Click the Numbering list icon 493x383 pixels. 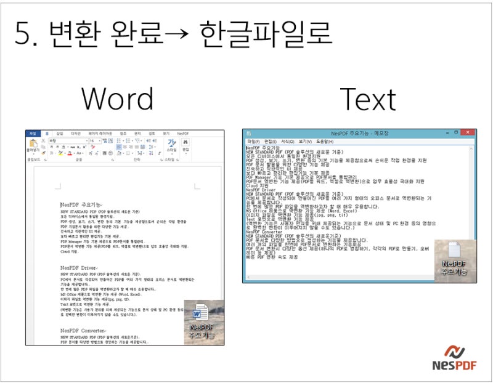(x=128, y=141)
